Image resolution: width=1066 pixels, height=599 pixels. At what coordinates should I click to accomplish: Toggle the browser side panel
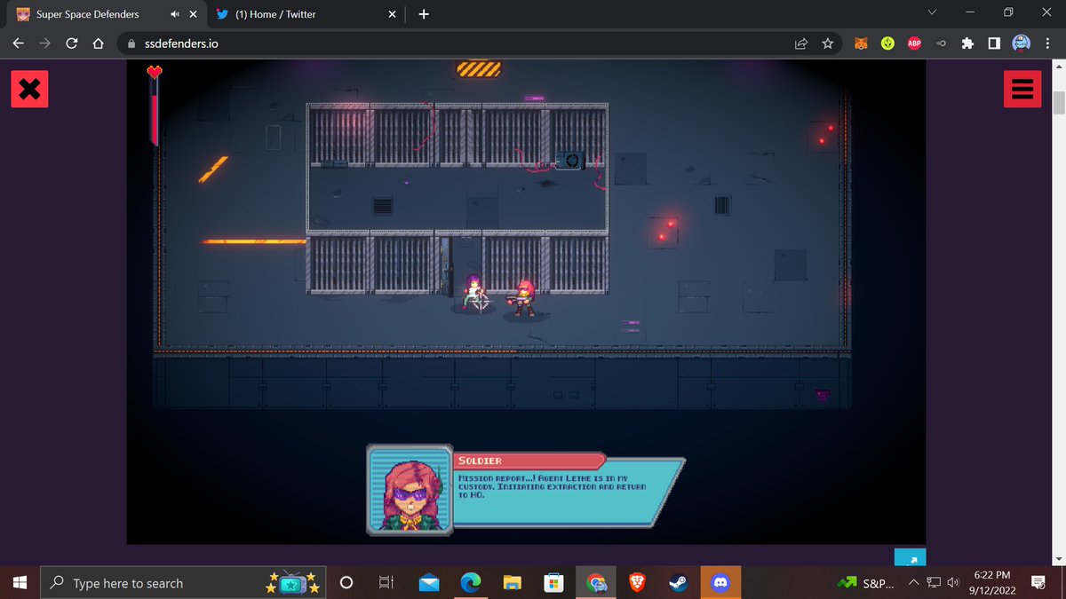pyautogui.click(x=994, y=43)
